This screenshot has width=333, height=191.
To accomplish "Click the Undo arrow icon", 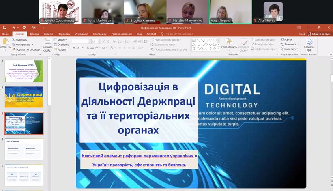I will [x=14, y=28].
